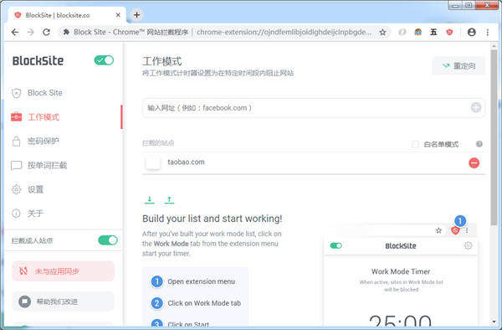Click the 'Open extension menu' step text
502x330 pixels.
[x=201, y=281]
